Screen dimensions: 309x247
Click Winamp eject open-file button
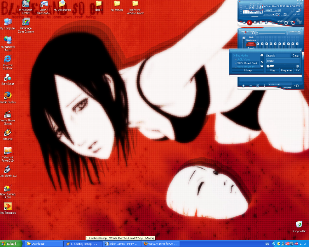[272, 23]
